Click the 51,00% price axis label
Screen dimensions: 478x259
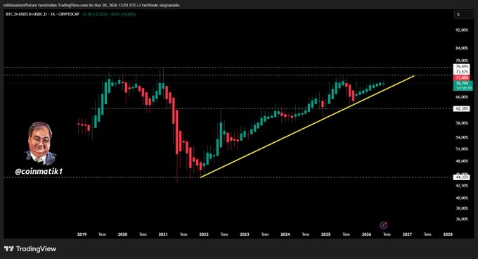click(x=462, y=149)
